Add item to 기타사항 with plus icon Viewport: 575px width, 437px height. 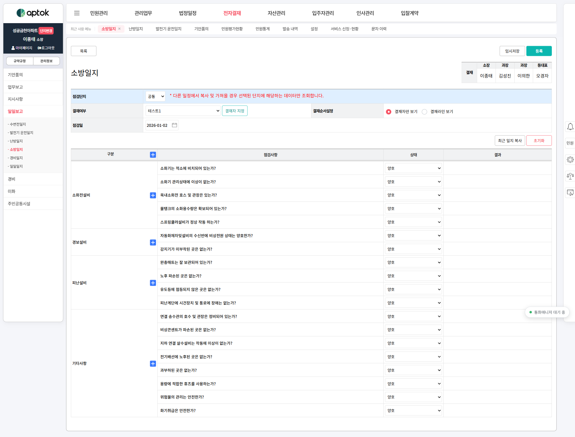point(153,364)
